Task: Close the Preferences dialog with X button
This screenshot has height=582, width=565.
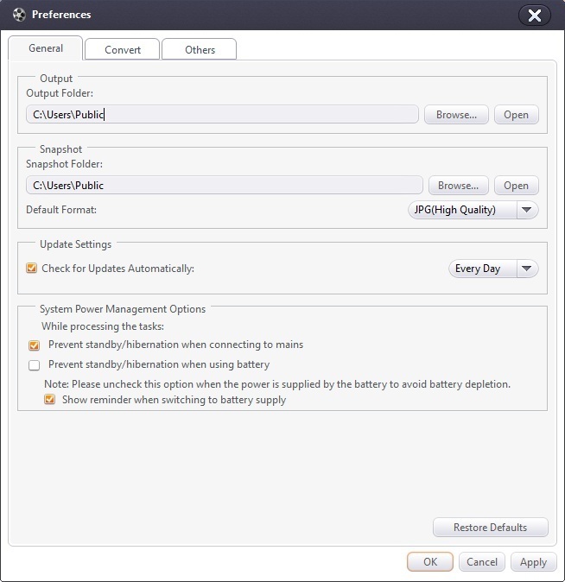Action: click(x=535, y=16)
